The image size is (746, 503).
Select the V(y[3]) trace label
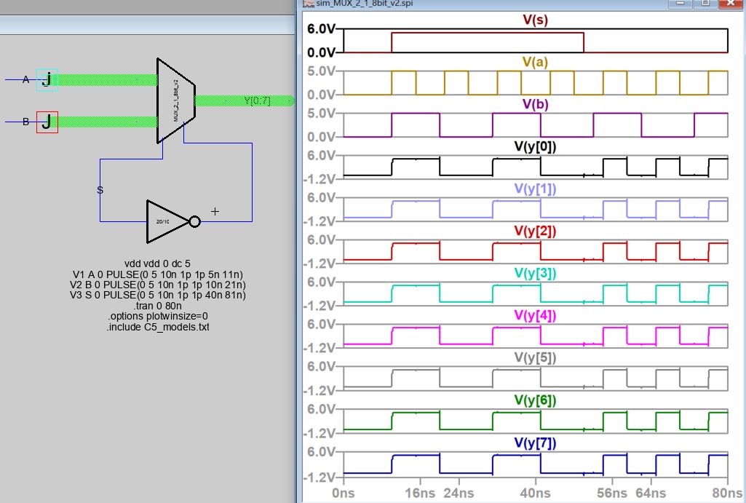click(x=535, y=273)
